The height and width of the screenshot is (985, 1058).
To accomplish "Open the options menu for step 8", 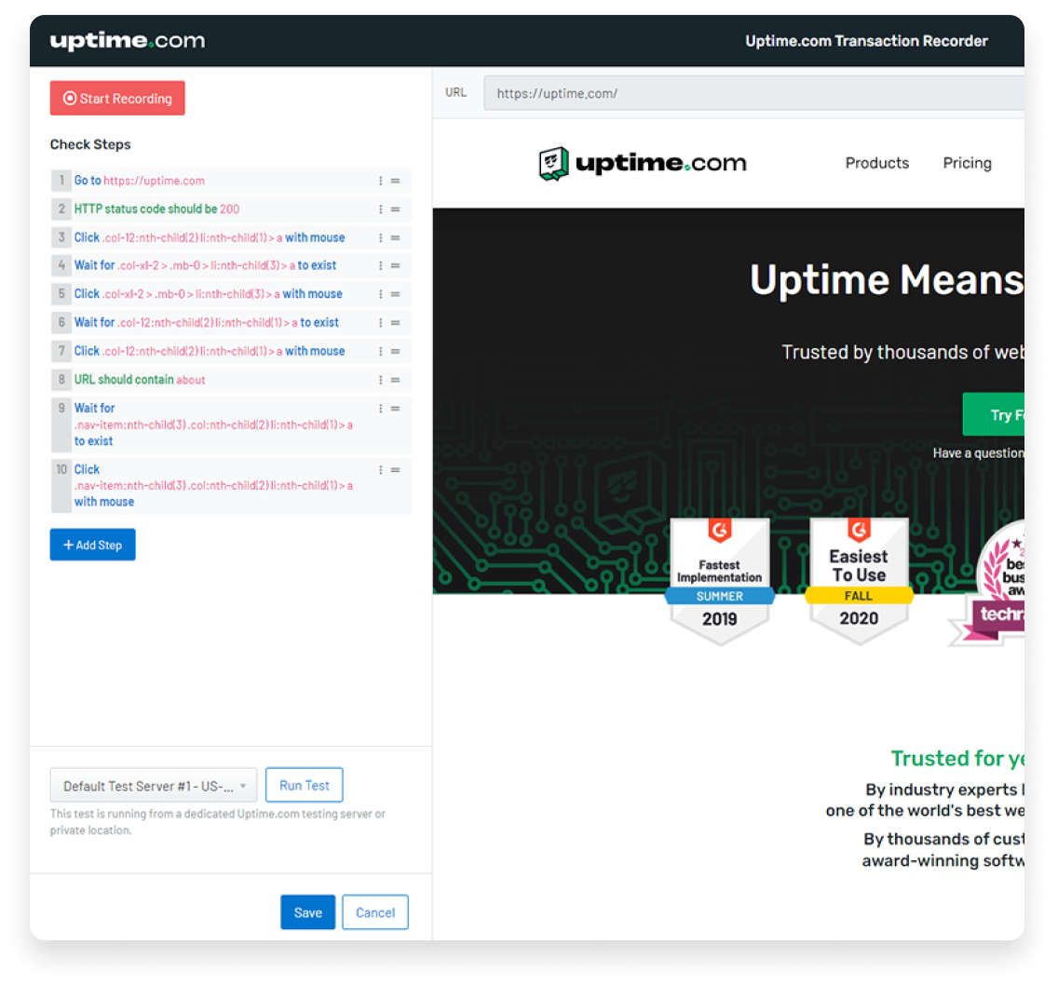I will [381, 380].
